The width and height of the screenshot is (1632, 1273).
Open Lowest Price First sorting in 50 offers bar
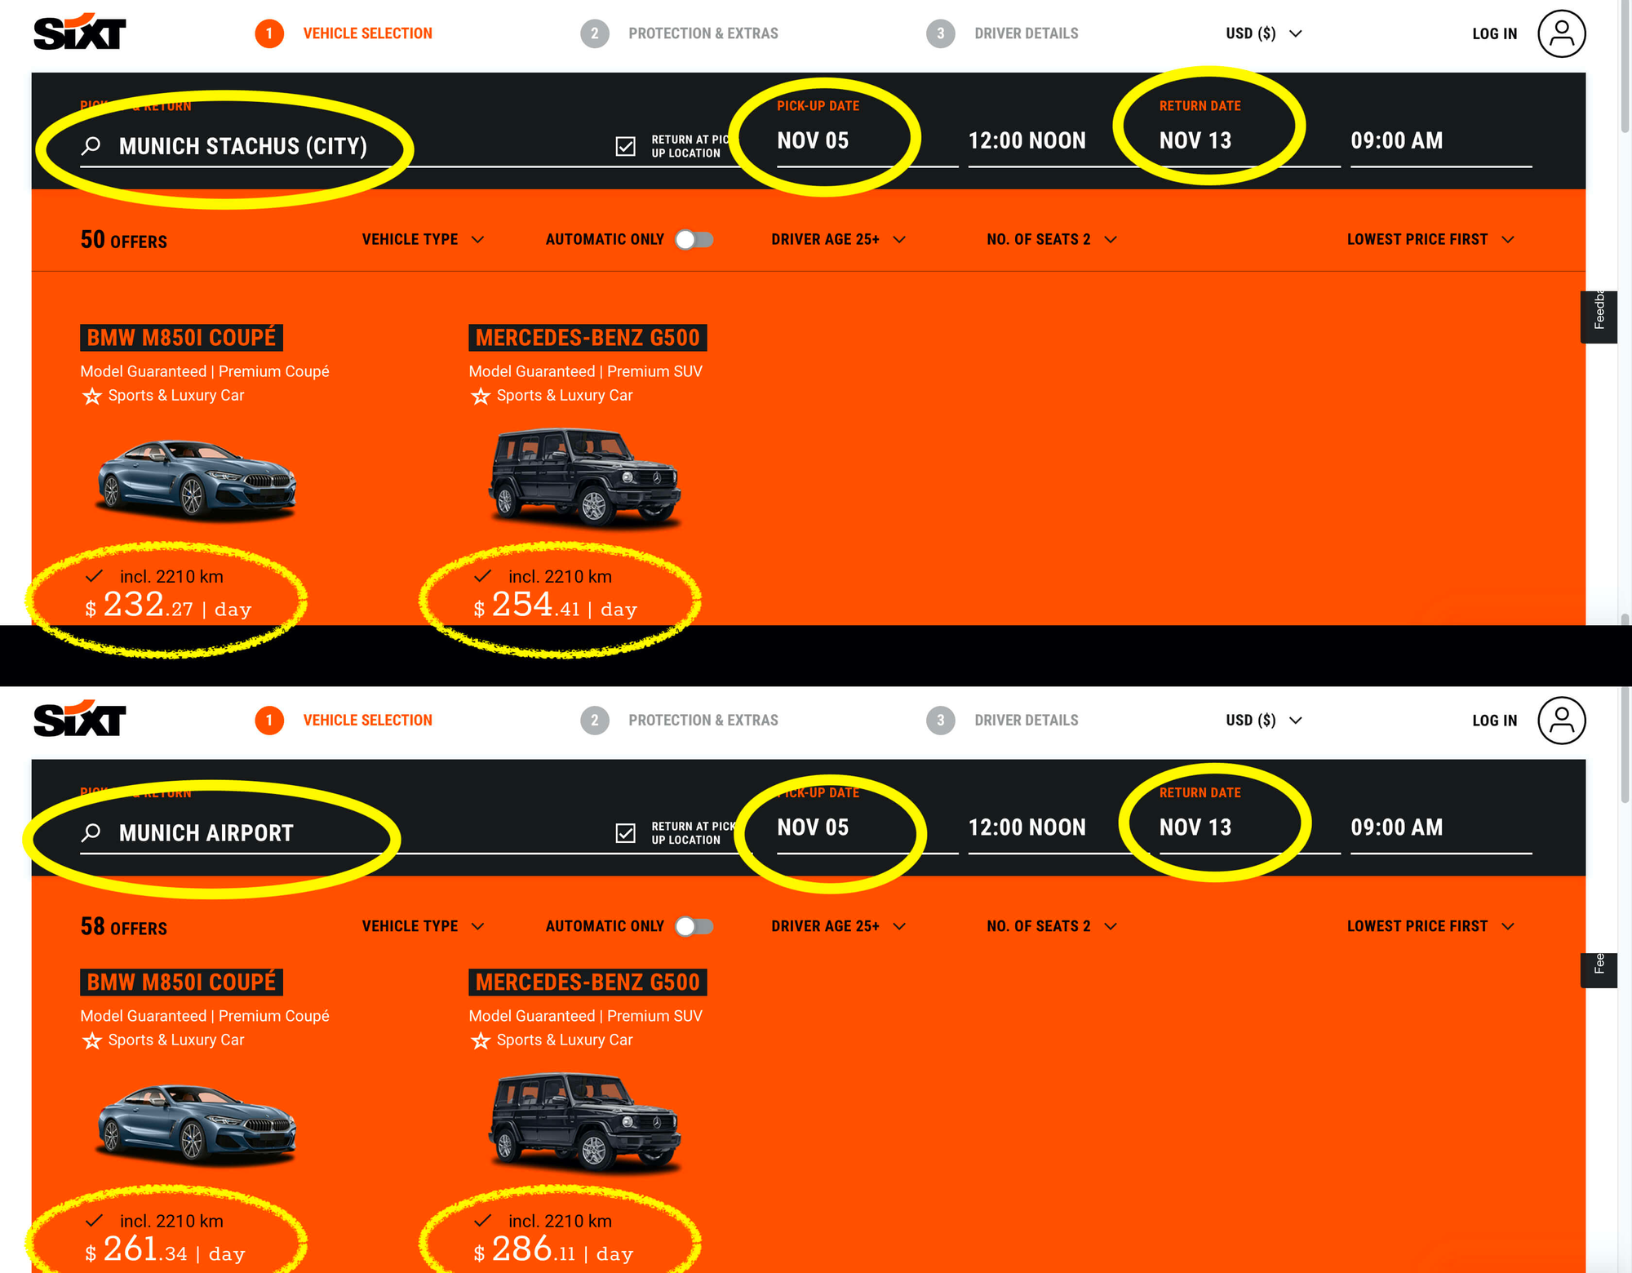[1430, 239]
